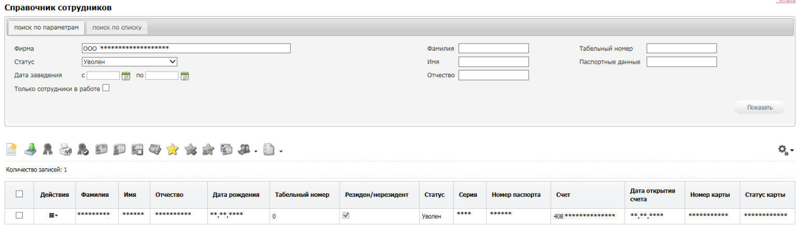Click the Табельный номер search field
Image resolution: width=803 pixels, height=231 pixels.
[682, 48]
